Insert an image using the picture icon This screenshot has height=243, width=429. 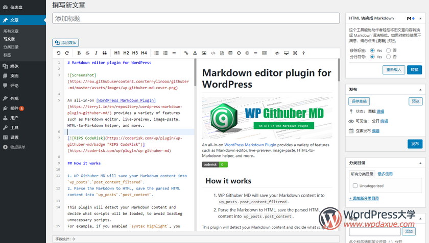(204, 53)
